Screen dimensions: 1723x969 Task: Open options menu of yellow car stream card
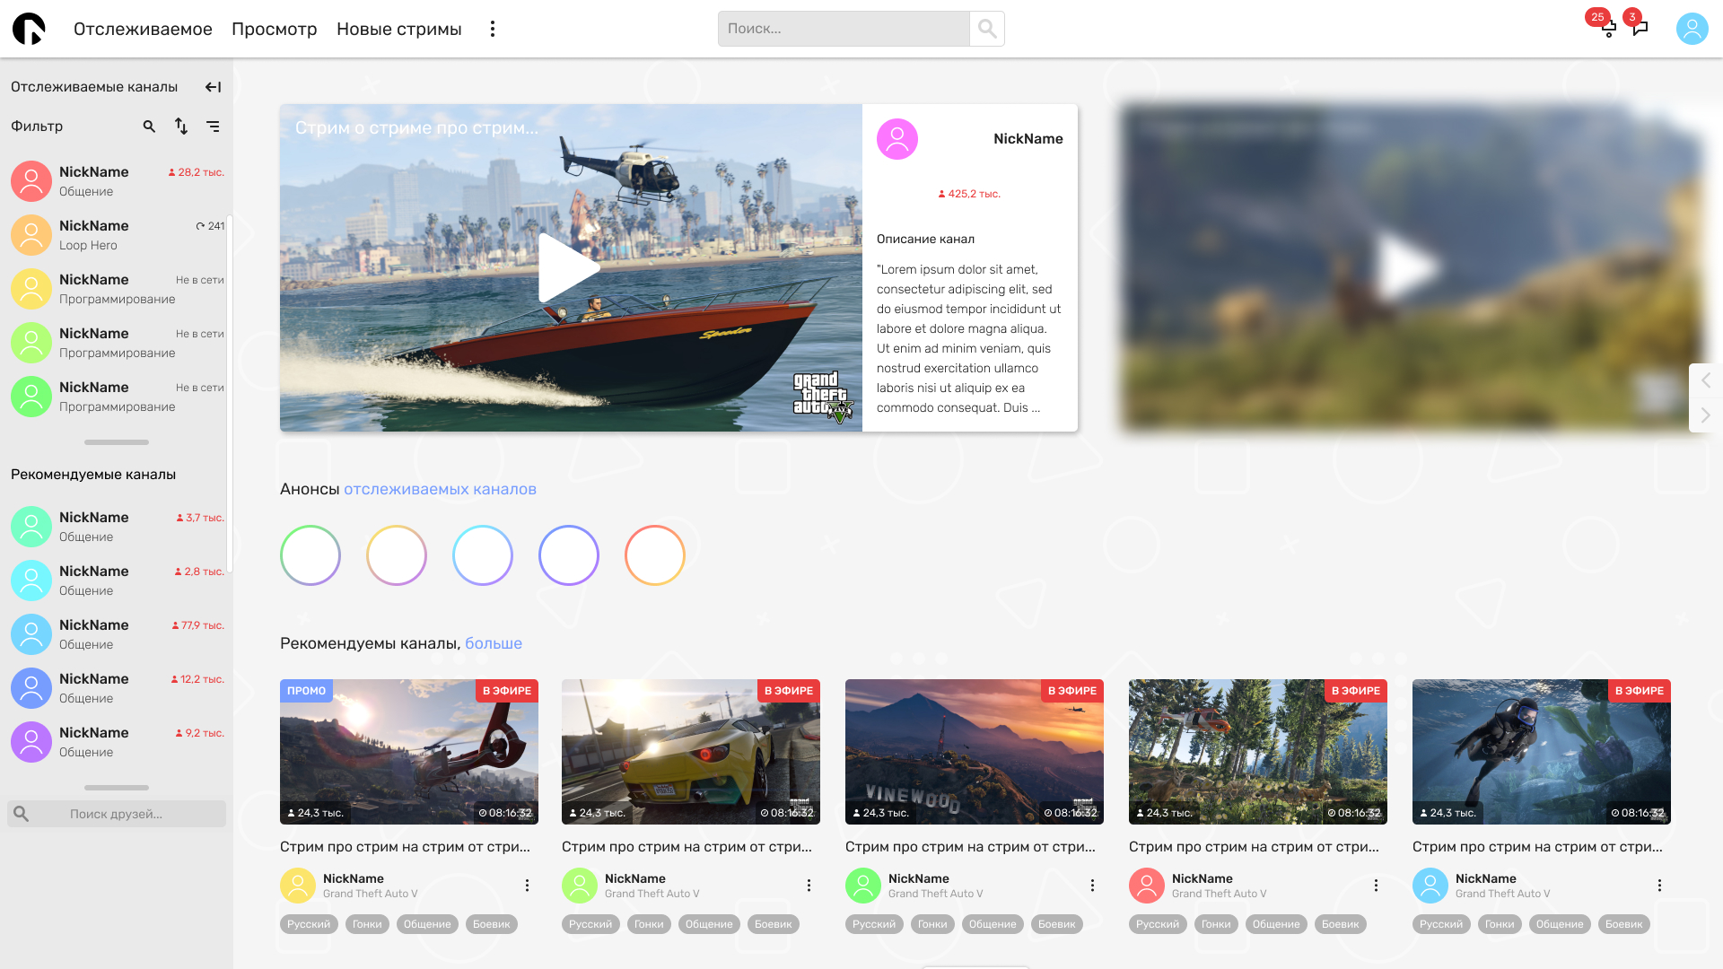809,886
